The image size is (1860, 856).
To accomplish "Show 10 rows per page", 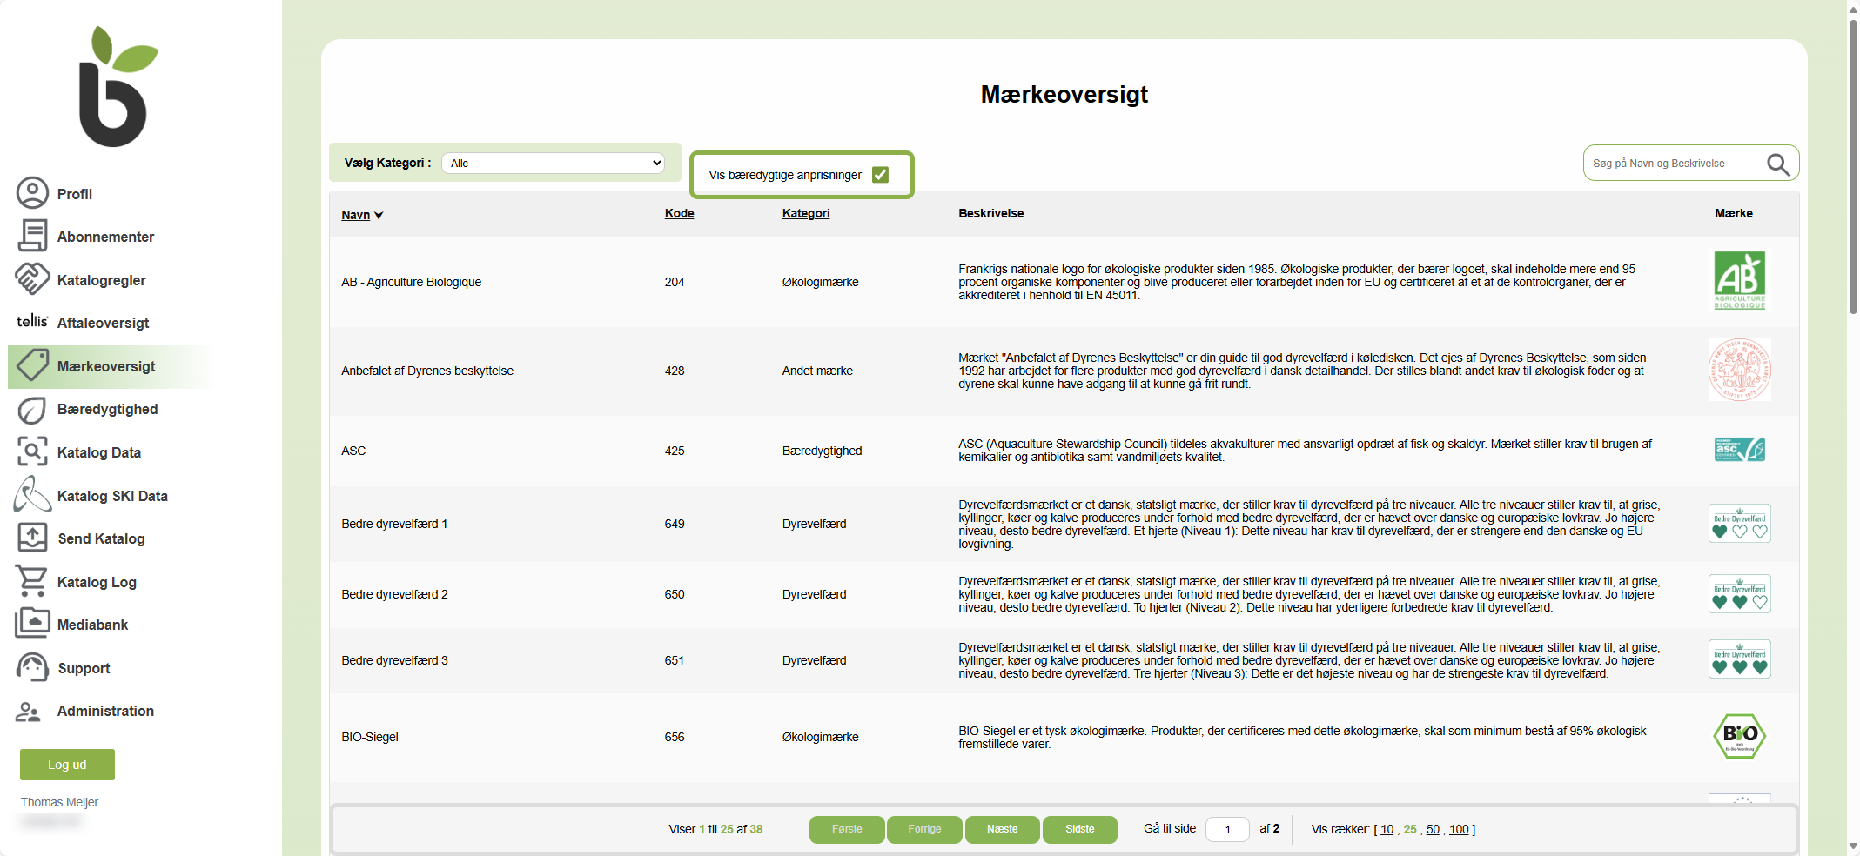I will point(1387,829).
